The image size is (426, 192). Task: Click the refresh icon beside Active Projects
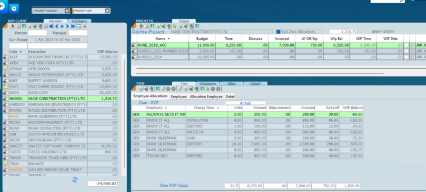pyautogui.click(x=133, y=31)
